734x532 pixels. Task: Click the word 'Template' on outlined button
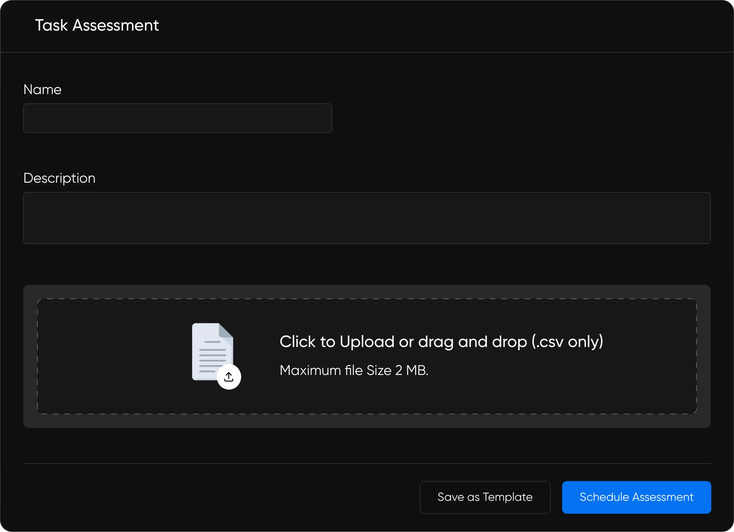coord(507,497)
